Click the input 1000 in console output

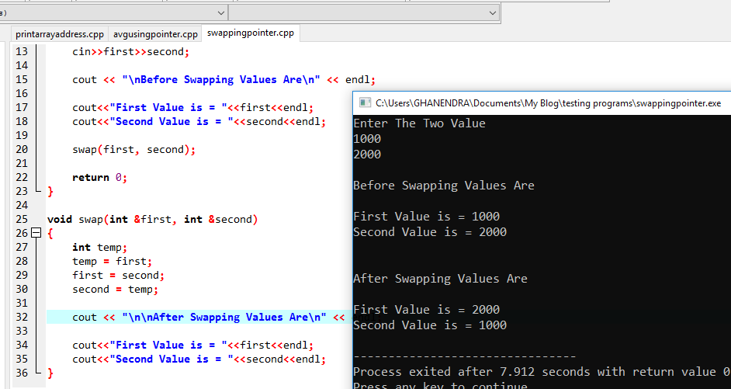pos(367,138)
